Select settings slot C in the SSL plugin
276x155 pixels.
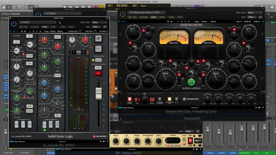tap(37, 31)
